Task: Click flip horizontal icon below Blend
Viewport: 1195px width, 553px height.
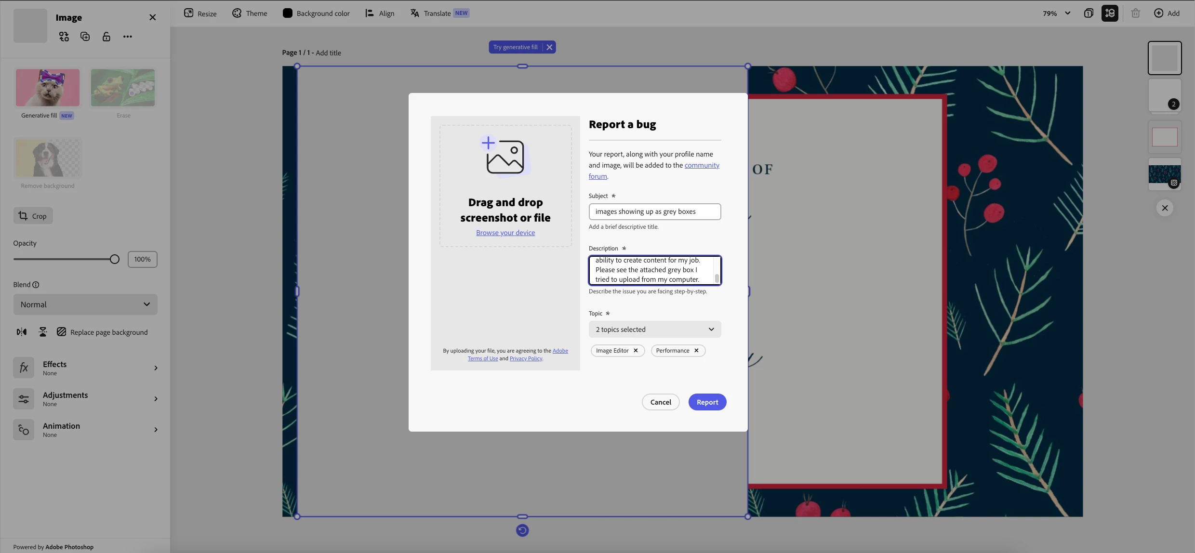Action: point(22,332)
